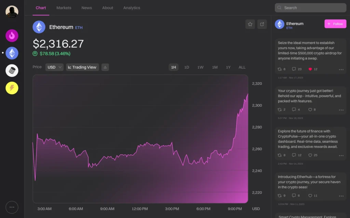
Task: Open more options on the Etherhub post
Action: point(341,196)
